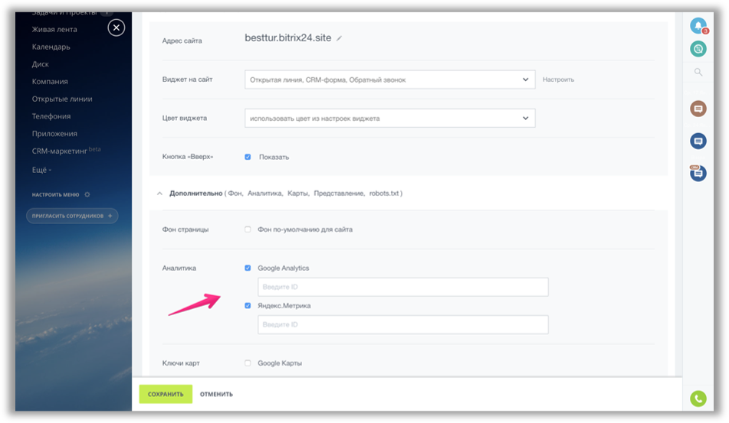Expand the Ещё menu item
Image resolution: width=729 pixels, height=423 pixels.
pos(41,170)
